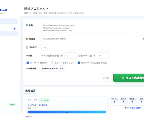144x119 pixels.
Task: Click the yellow folder icon beside 保存先
Action: click(27, 39)
